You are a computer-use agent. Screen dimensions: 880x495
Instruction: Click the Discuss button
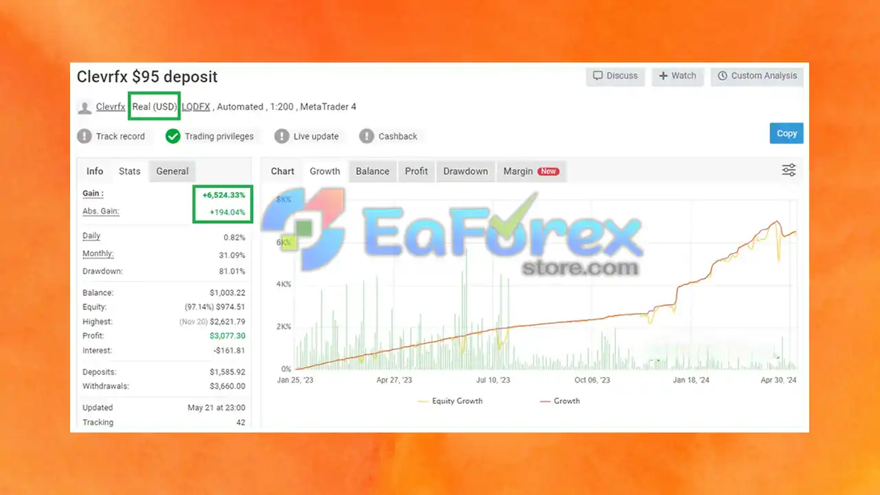point(615,76)
